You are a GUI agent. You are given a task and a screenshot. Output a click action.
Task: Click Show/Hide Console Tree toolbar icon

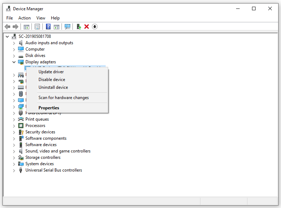point(27,27)
